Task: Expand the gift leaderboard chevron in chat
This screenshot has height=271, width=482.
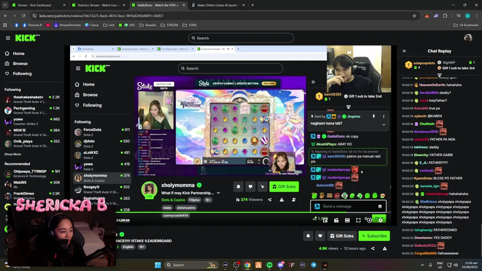Action: (x=439, y=75)
